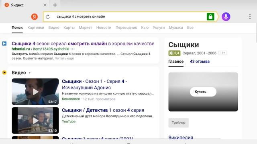The image size is (257, 144).
Task: Click the green padlock security icon
Action: coord(210,16)
